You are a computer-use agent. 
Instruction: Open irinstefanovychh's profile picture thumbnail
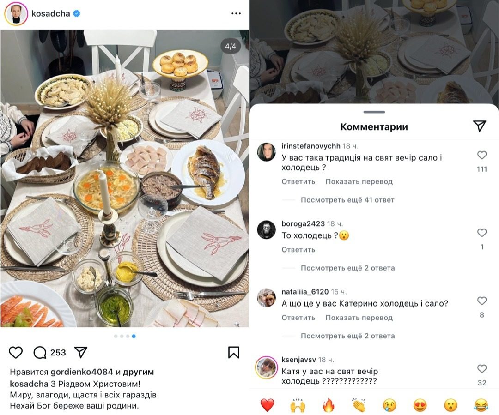(x=266, y=149)
